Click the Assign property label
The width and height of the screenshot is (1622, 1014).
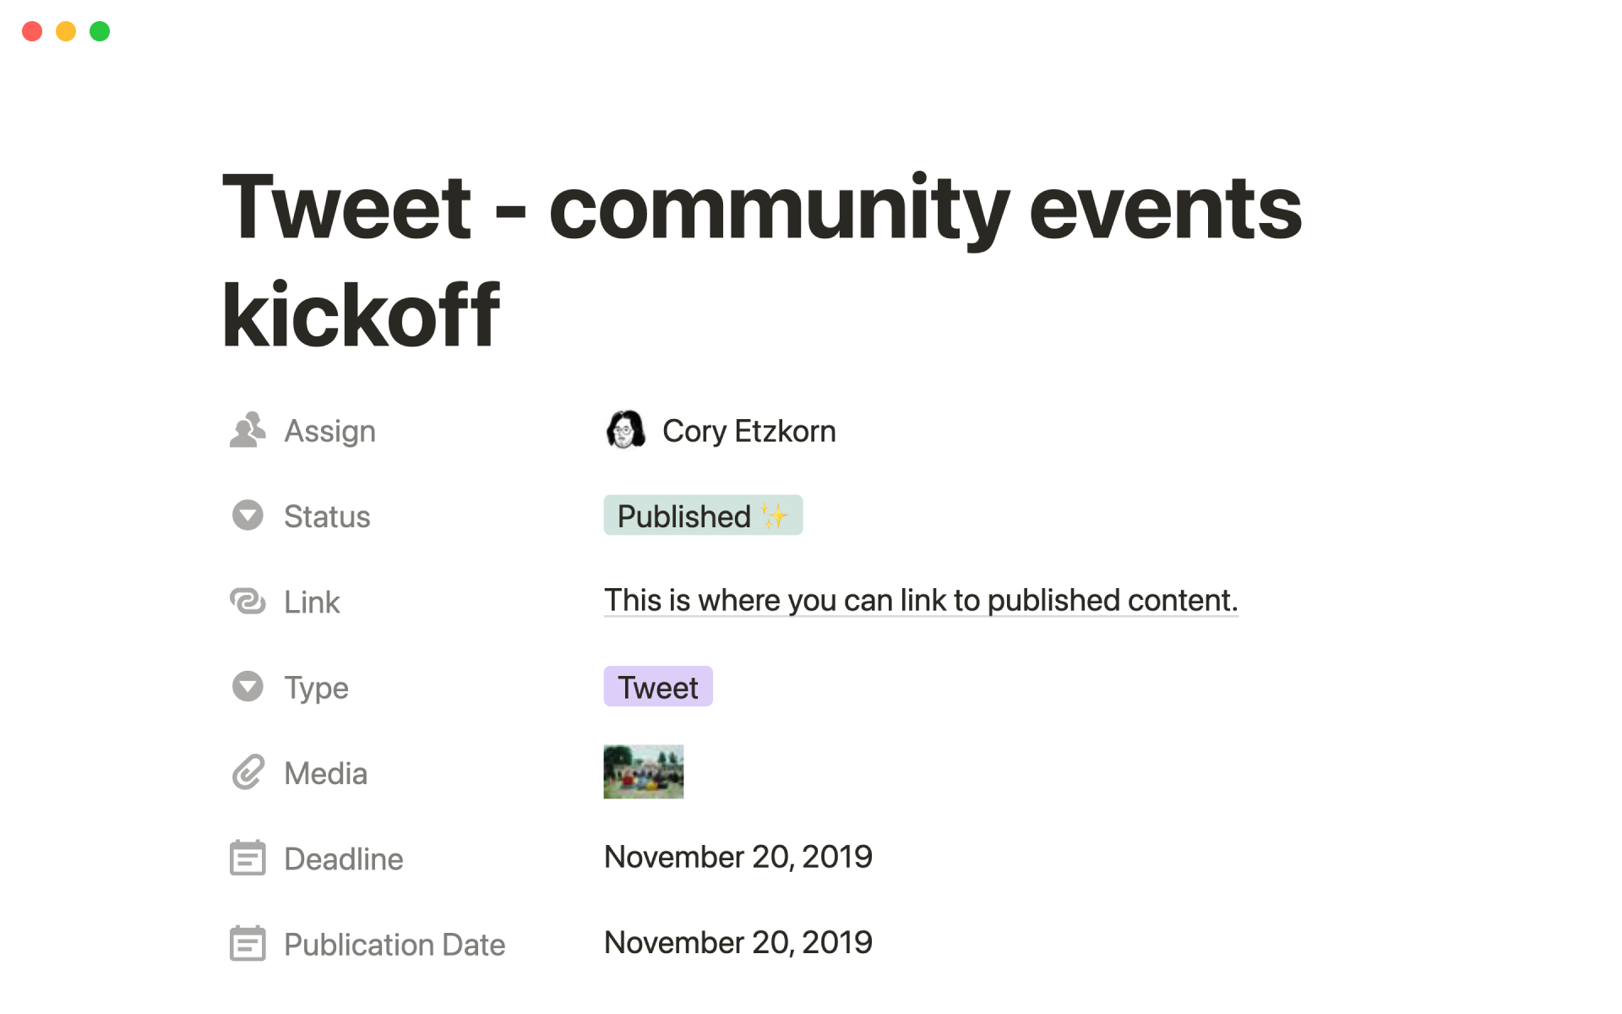click(x=329, y=431)
